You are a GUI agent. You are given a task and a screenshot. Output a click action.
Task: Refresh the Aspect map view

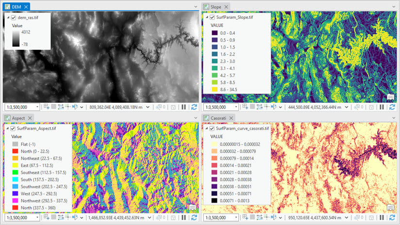(194, 218)
